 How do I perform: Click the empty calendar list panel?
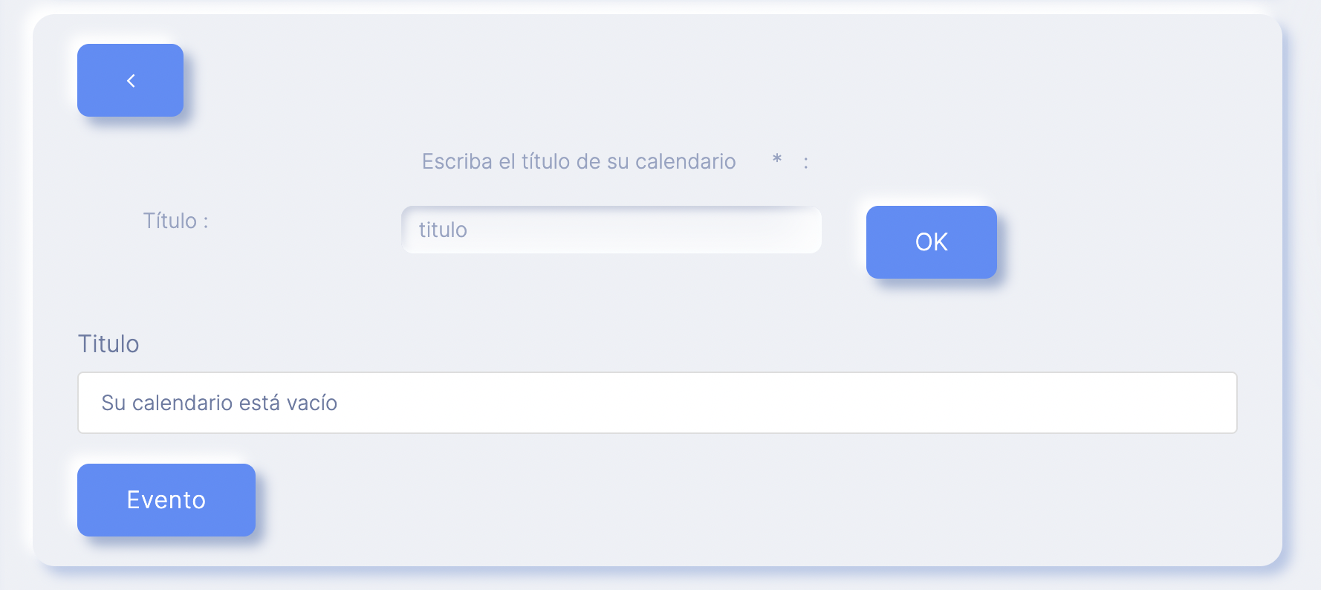pos(658,403)
